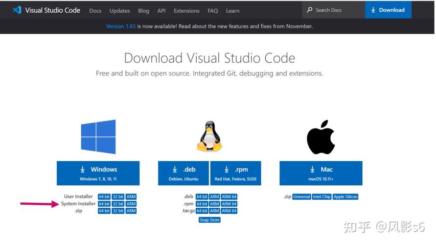436x245 pixels.
Task: Download Windows .zip 64 bit
Action: 104,211
